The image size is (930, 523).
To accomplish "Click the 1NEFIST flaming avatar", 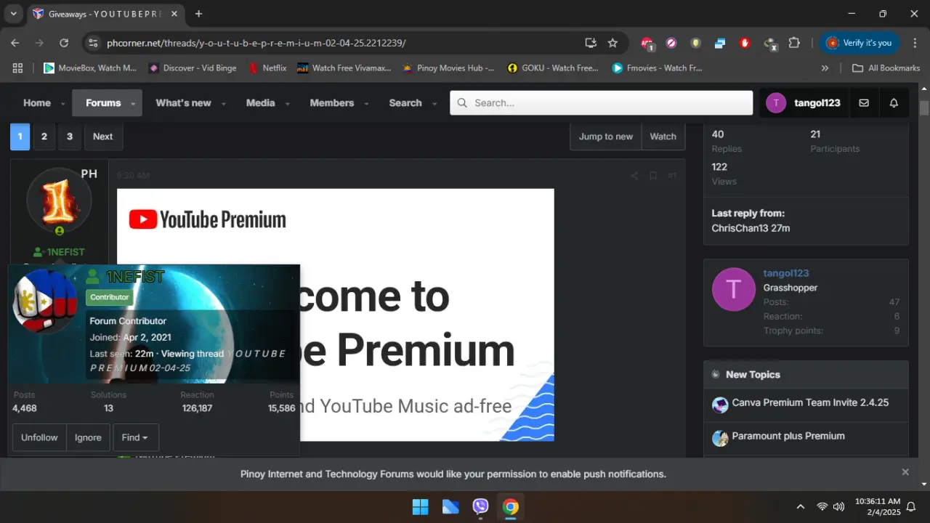I will click(x=59, y=200).
